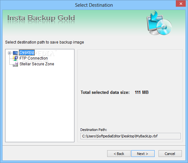Click the 'Select destination path to save backup image' text
The height and width of the screenshot is (163, 188).
(x=45, y=42)
